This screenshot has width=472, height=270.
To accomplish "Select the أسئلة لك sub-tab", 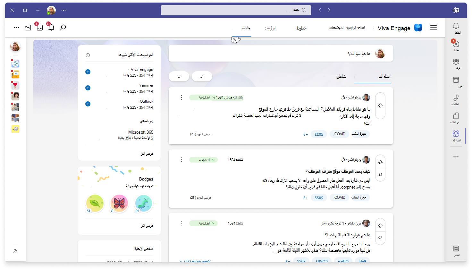I will click(384, 76).
